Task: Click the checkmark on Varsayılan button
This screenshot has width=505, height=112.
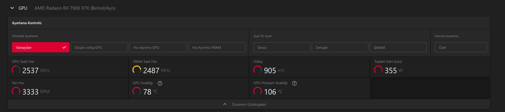Action: (64, 47)
